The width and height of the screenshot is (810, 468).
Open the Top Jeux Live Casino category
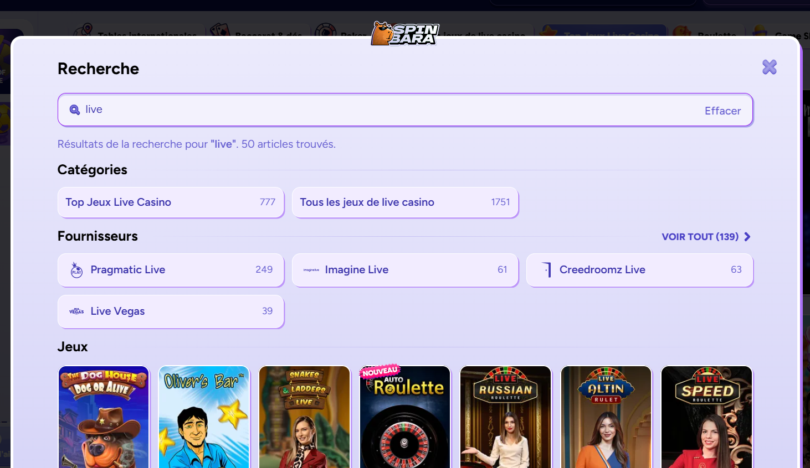171,202
